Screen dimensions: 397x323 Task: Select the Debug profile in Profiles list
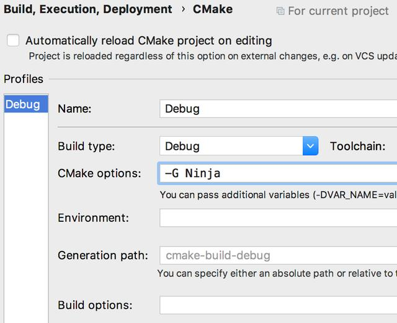point(26,104)
